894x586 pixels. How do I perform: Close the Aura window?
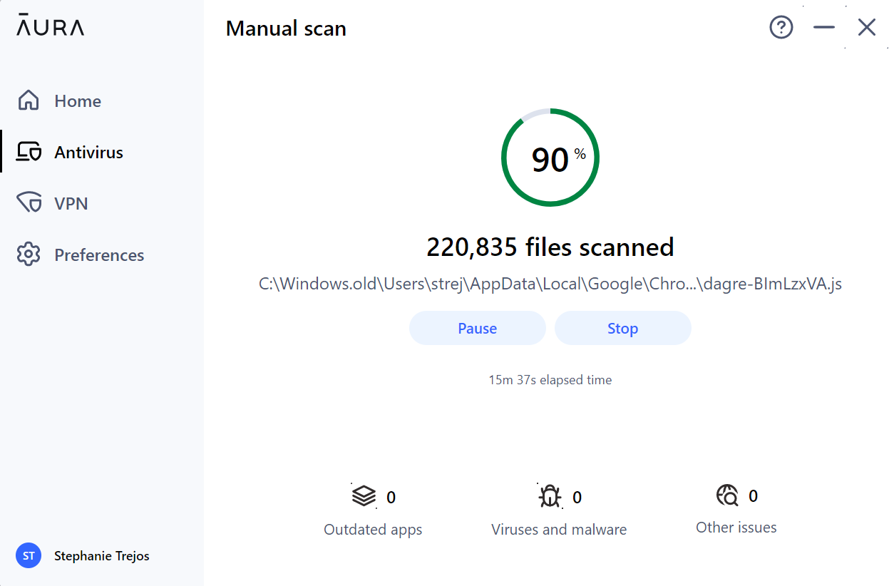tap(867, 28)
